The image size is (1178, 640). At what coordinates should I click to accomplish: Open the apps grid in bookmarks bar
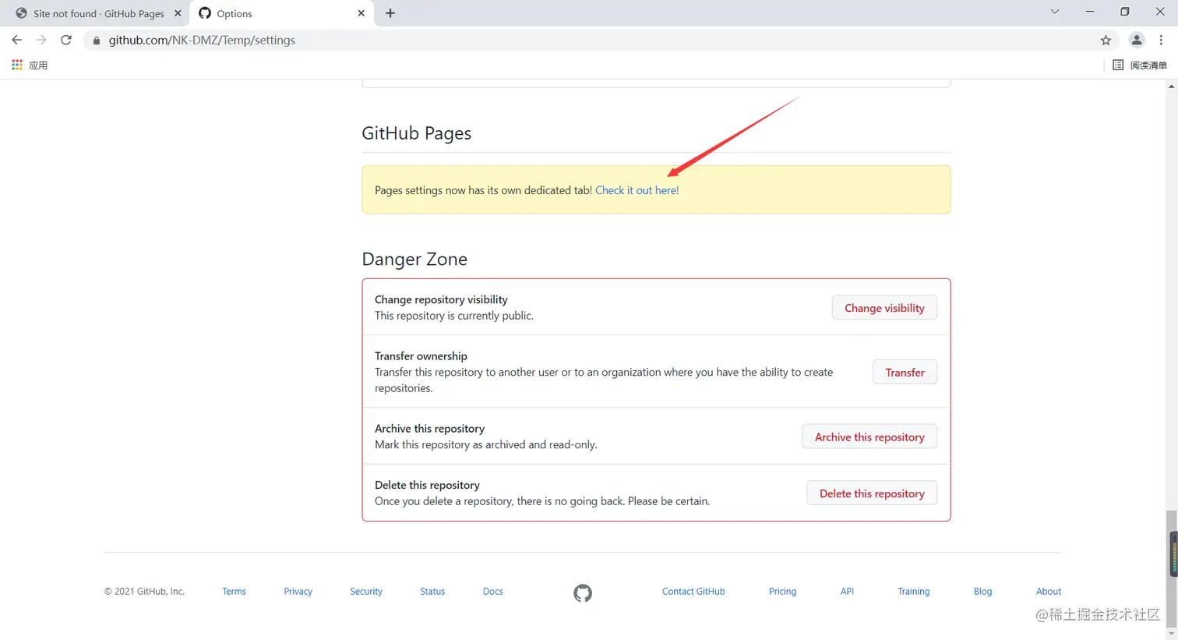tap(17, 65)
